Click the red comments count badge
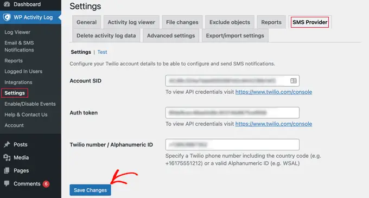The image size is (369, 198). coord(46,184)
